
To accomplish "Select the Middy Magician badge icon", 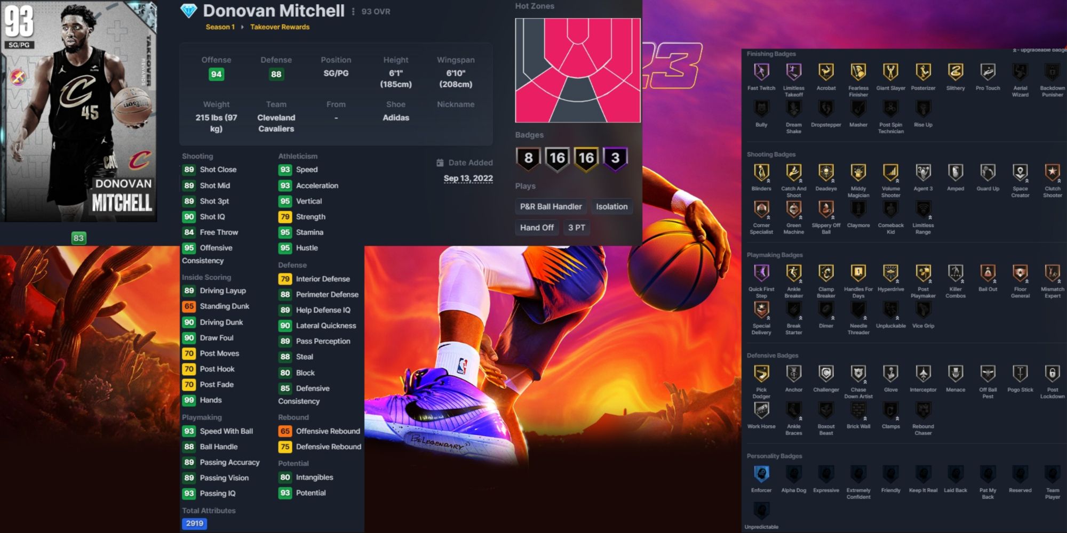I will 858,172.
